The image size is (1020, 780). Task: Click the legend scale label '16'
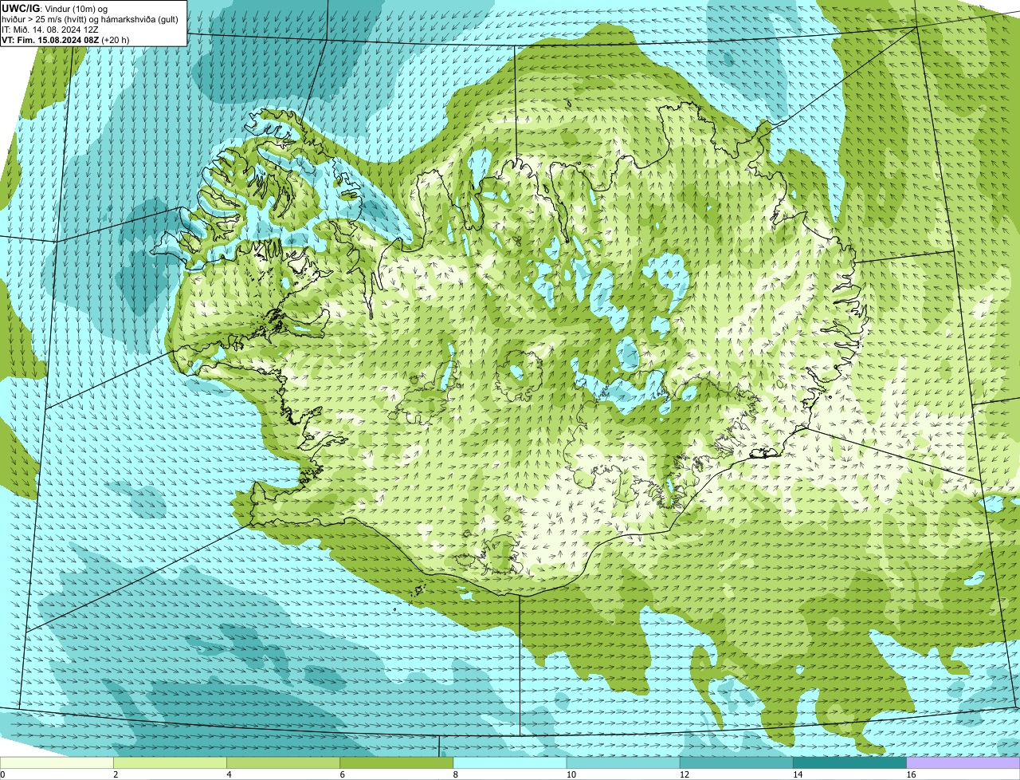[x=911, y=774]
